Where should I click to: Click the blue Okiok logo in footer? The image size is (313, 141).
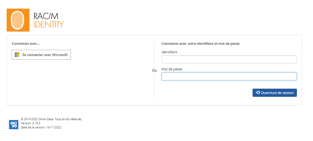tap(14, 124)
